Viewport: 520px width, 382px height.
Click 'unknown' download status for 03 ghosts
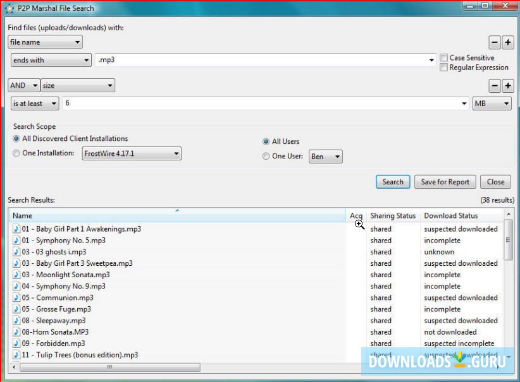(439, 251)
